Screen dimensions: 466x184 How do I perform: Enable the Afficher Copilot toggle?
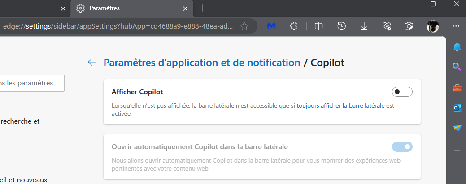click(x=402, y=92)
